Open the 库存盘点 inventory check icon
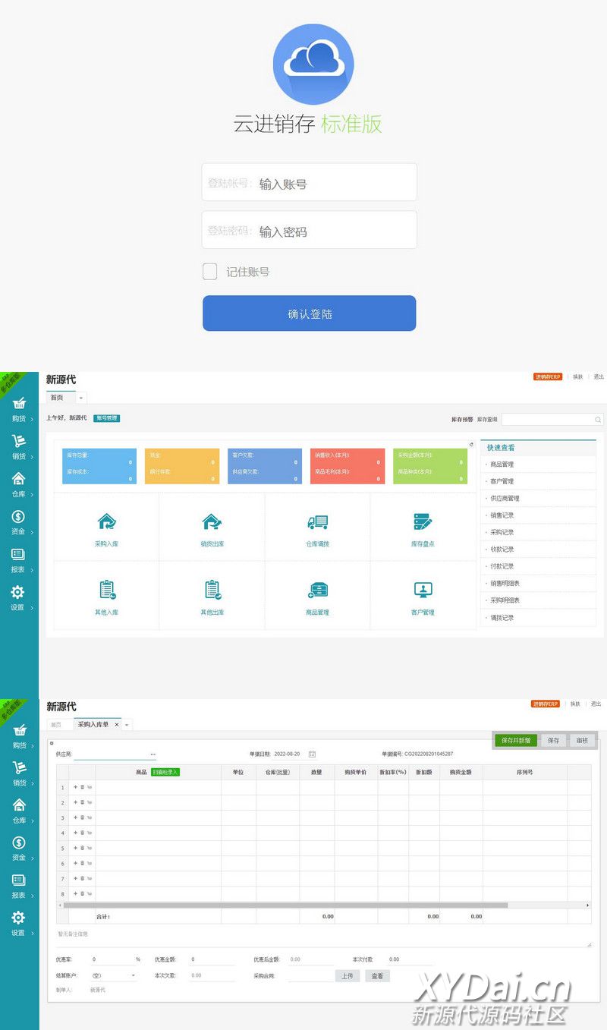Viewport: 607px width, 1030px height. (x=423, y=522)
